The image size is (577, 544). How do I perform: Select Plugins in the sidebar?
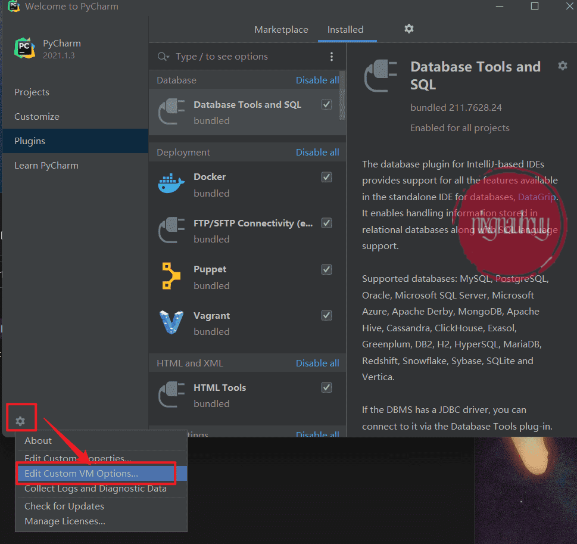pyautogui.click(x=75, y=141)
